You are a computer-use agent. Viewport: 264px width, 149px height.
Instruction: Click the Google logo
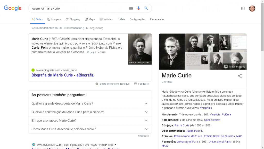pos(13,8)
